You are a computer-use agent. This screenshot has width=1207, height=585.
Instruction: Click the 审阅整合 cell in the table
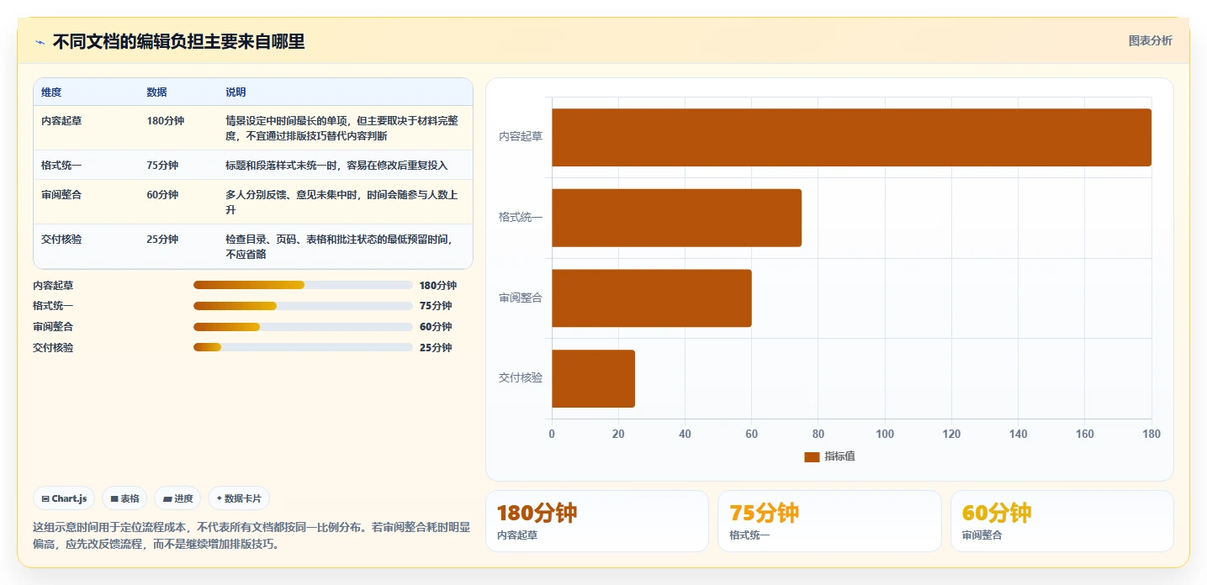[61, 195]
